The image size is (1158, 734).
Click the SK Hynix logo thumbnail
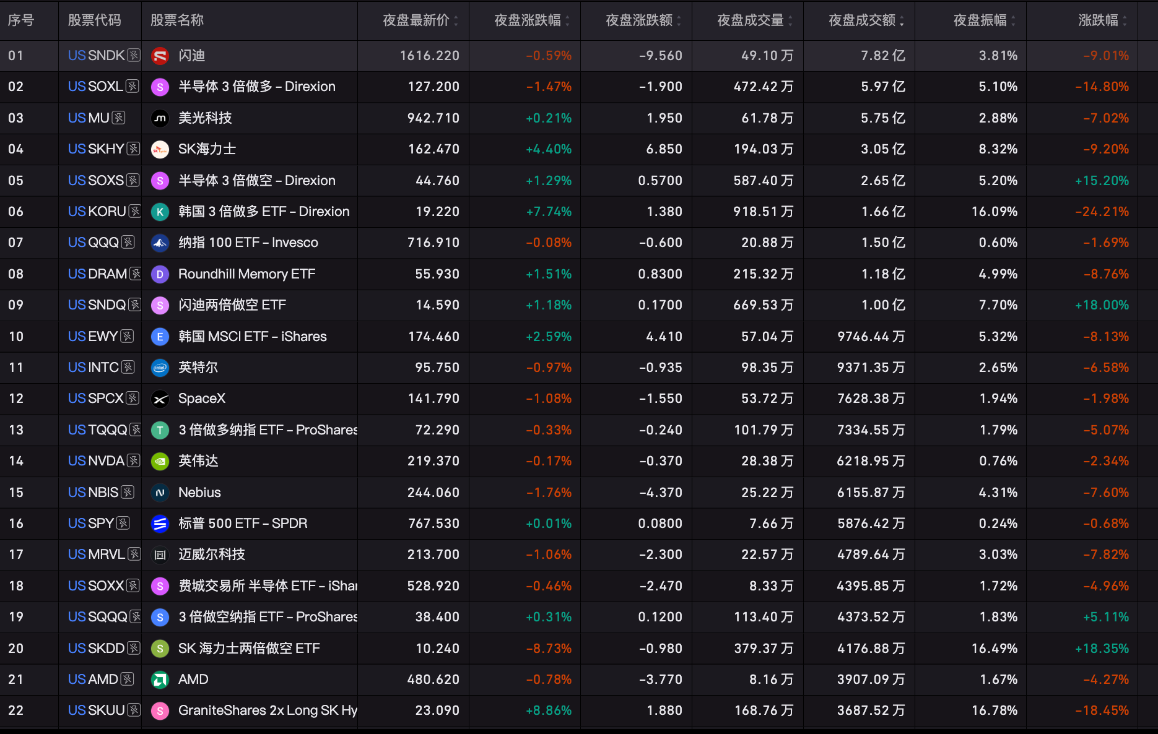tap(160, 149)
